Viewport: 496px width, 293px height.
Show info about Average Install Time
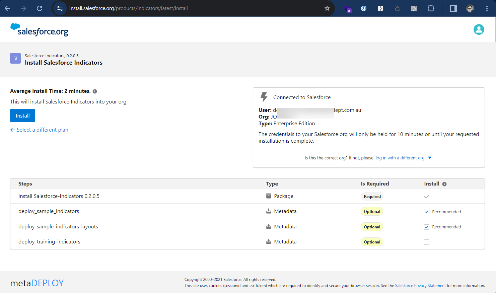[95, 91]
